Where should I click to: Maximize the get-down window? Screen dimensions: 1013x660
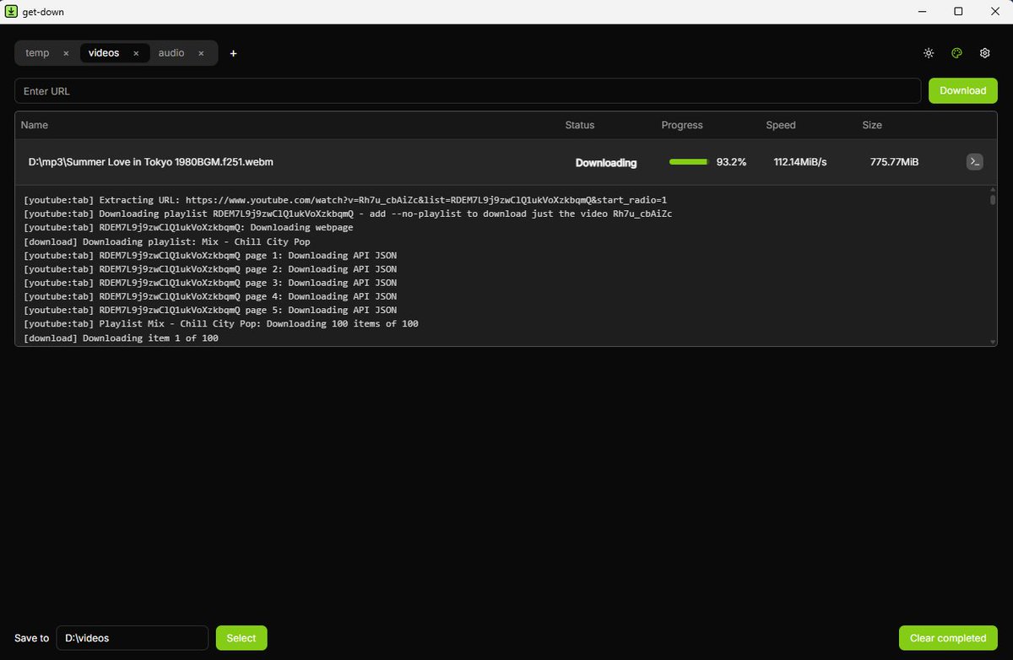[x=958, y=12]
